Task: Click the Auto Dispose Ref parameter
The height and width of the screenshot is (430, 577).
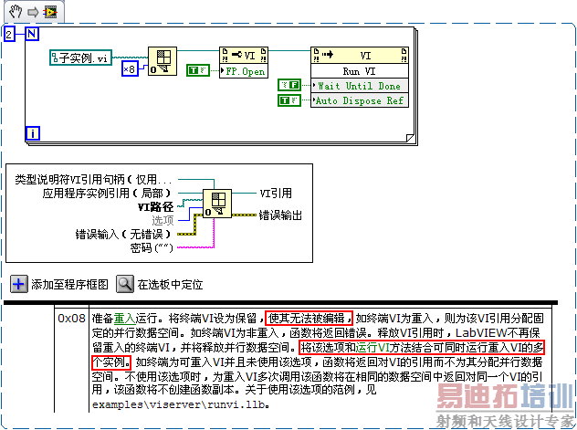Action: click(360, 100)
